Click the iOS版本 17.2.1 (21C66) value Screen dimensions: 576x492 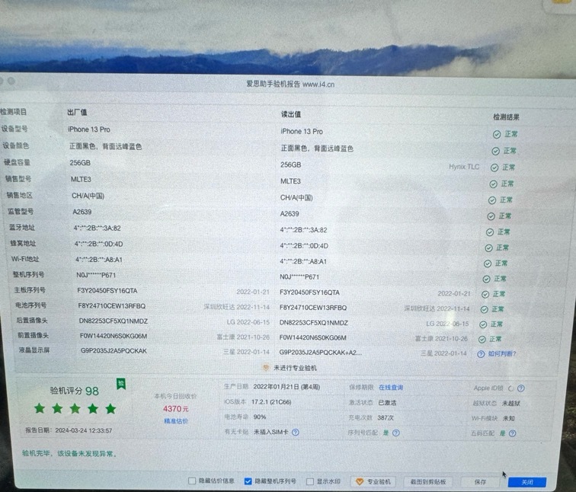click(x=271, y=402)
